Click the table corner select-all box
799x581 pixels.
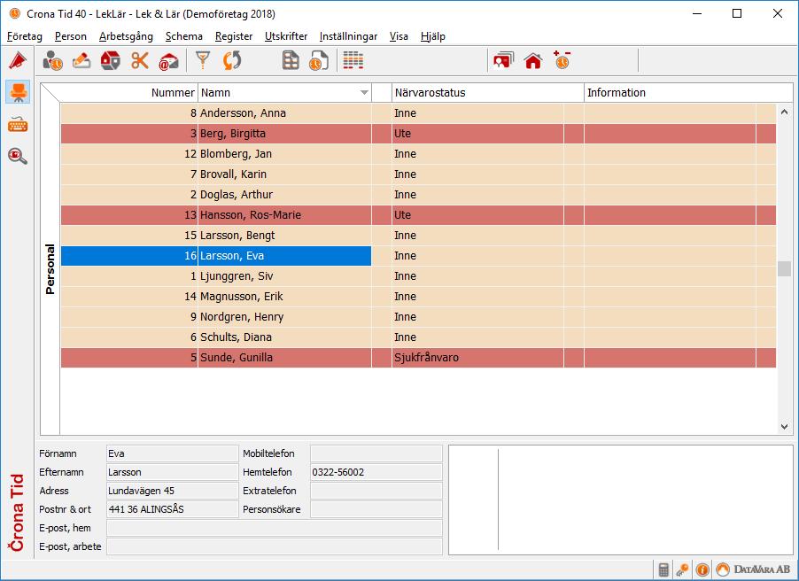pyautogui.click(x=50, y=93)
